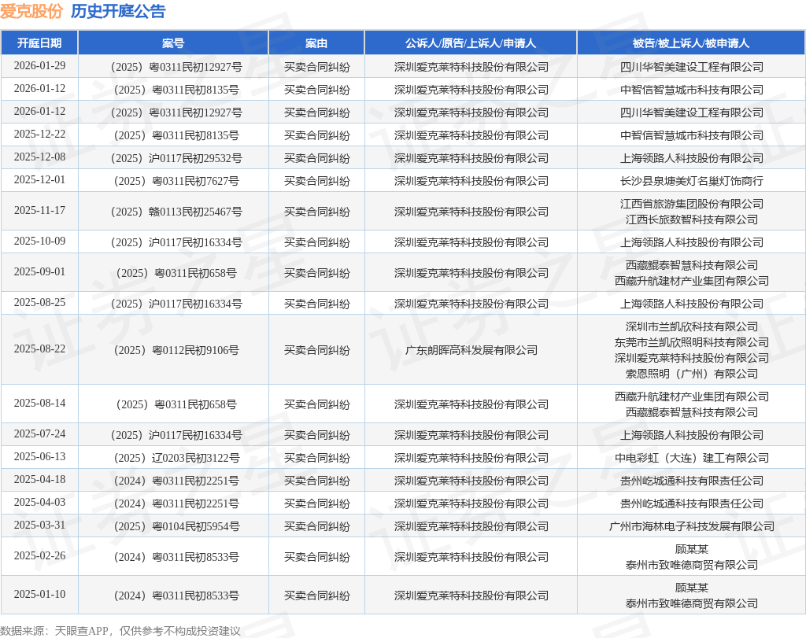The width and height of the screenshot is (806, 638).
Task: Click the date 2025-12-01
Action: tap(39, 180)
